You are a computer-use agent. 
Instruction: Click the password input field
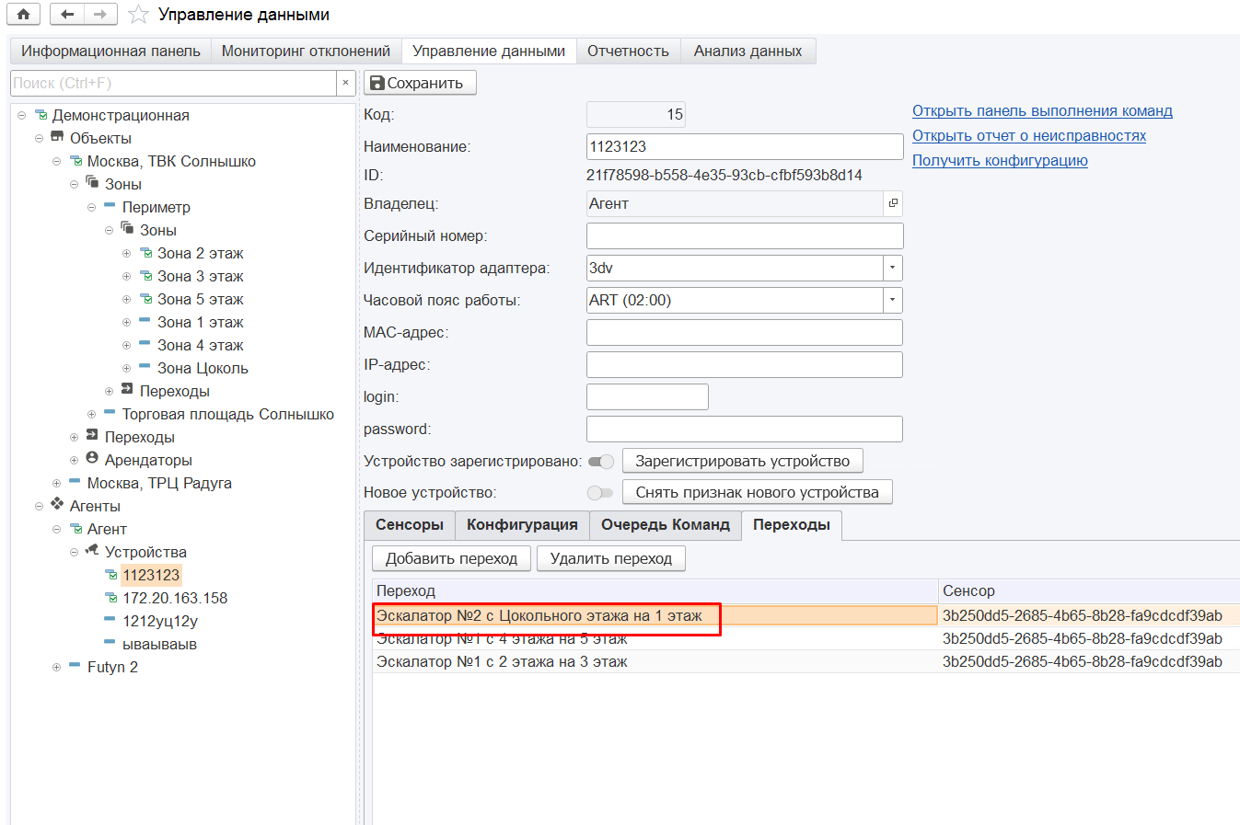click(x=745, y=429)
